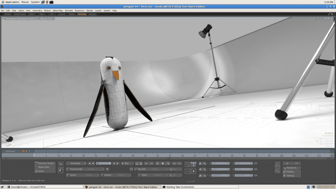Go to last frame
Viewport: 336px width, 189px height.
tap(118, 163)
